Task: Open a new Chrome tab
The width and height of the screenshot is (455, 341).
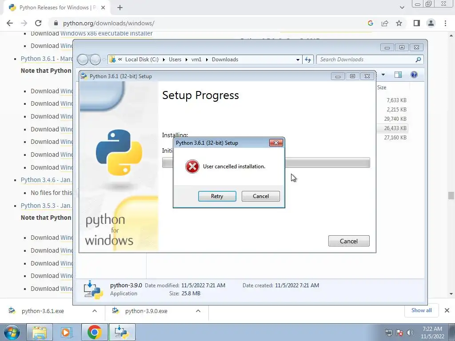Action: coord(120,8)
